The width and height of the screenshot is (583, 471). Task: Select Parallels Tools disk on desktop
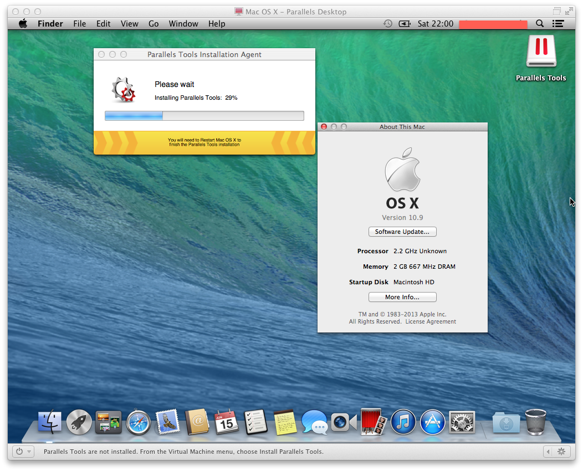click(541, 58)
